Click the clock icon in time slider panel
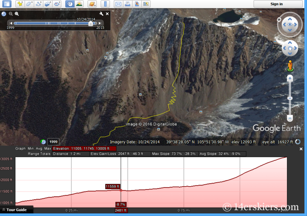 pyautogui.click(x=4, y=14)
